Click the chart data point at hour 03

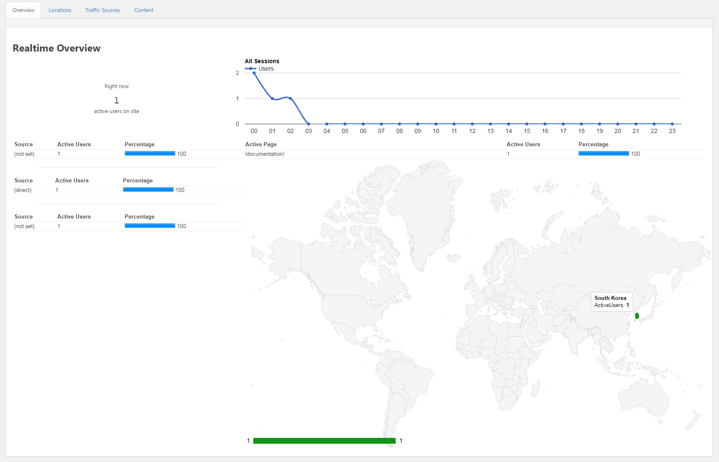click(308, 124)
